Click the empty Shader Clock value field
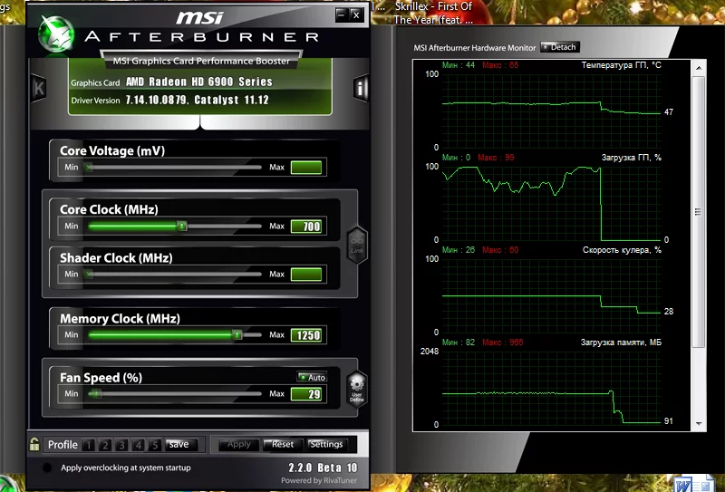Viewport: 725px width, 492px height. point(306,275)
